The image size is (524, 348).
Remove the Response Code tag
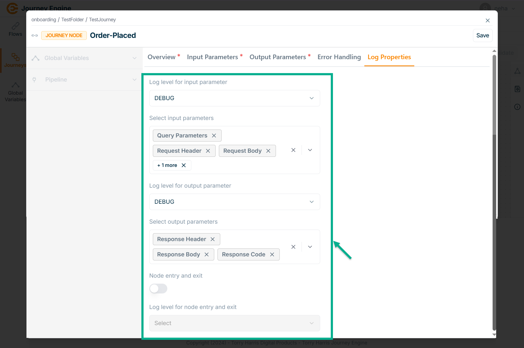click(272, 254)
